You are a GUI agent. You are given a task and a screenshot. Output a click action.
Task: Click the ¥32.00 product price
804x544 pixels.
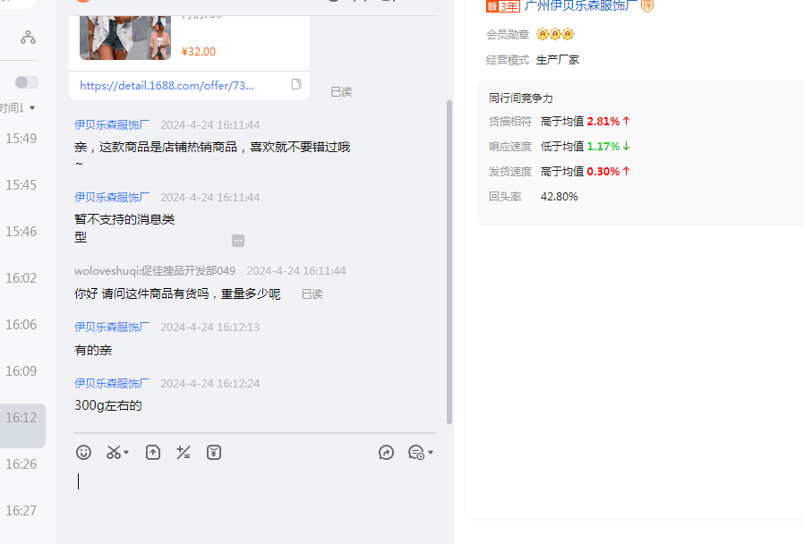tap(199, 52)
